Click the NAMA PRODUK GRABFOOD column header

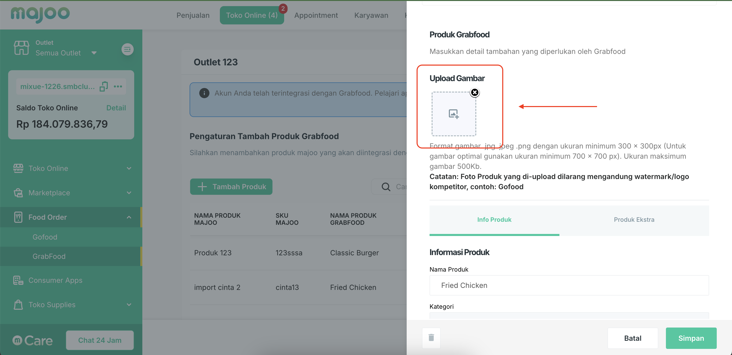point(353,219)
